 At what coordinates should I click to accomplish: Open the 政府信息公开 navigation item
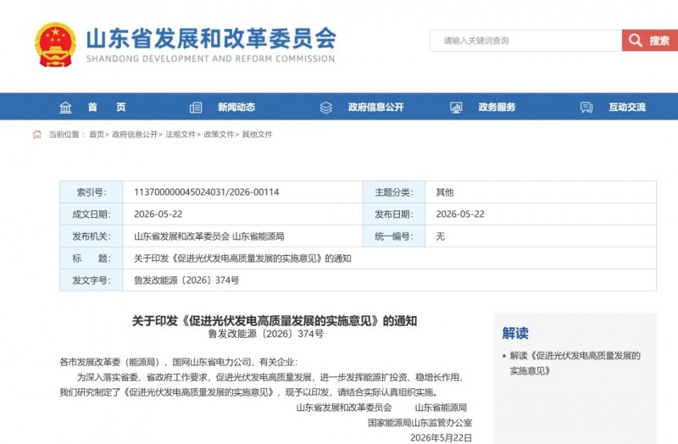coord(375,108)
